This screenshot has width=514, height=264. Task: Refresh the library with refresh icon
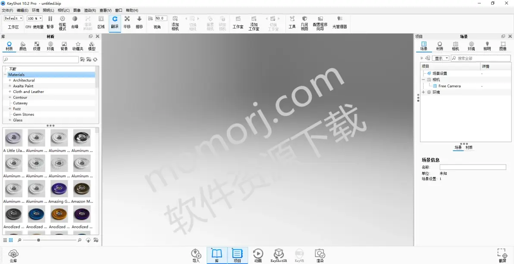(x=95, y=59)
